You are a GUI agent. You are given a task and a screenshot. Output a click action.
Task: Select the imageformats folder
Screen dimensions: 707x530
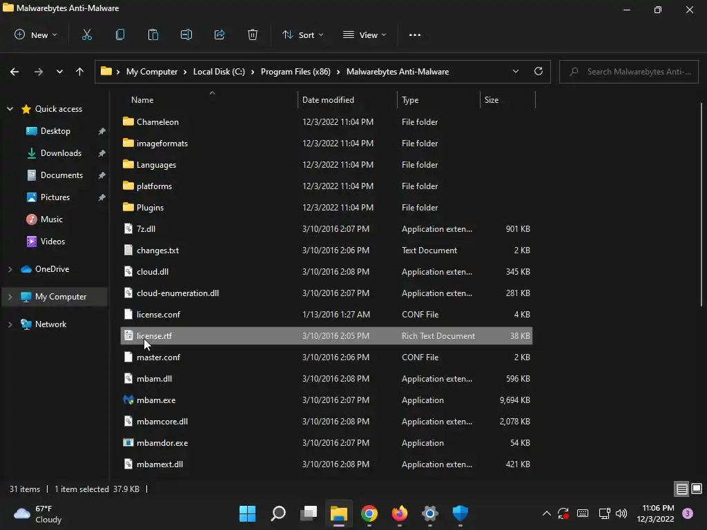(x=327, y=144)
